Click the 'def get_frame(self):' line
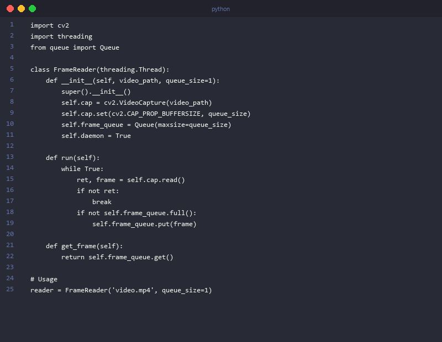The image size is (442, 342). [x=85, y=246]
